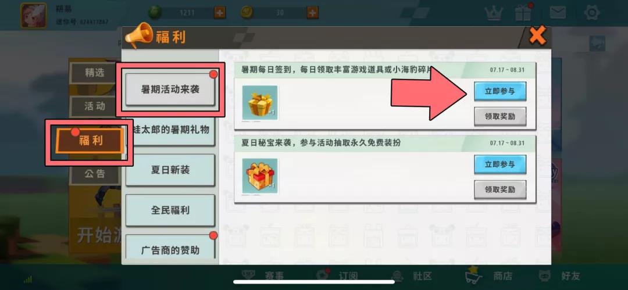Select the 暑期活动来袭 category
Screen dimensions: 628x290
click(x=170, y=89)
